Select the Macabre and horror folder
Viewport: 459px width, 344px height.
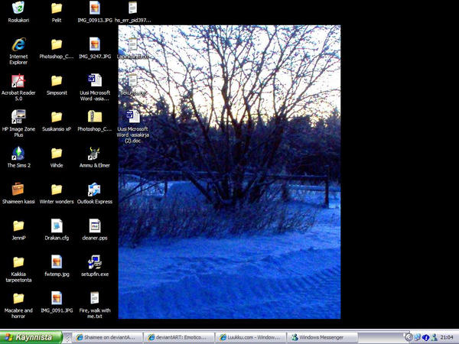[x=18, y=305]
